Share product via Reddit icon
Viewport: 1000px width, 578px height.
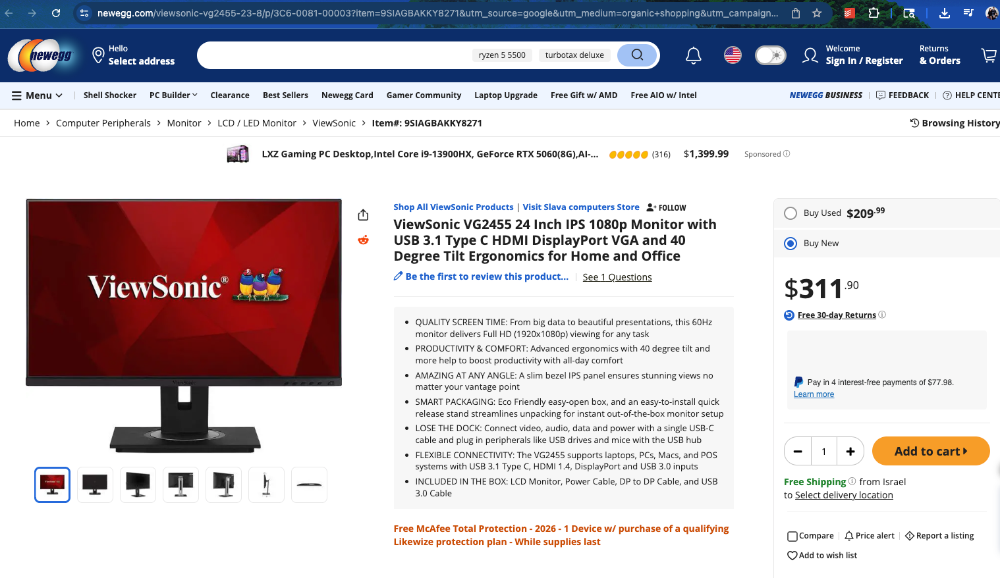point(363,240)
